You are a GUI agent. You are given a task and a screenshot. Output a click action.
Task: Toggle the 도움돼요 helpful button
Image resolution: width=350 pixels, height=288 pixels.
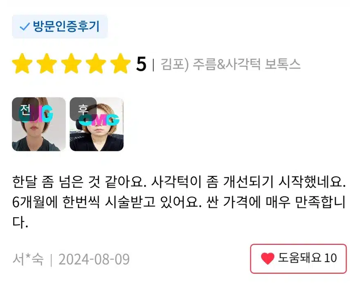[x=298, y=259]
